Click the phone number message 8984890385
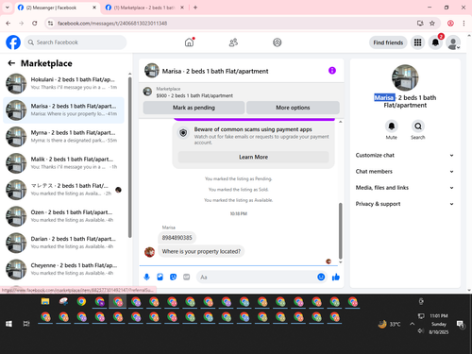The height and width of the screenshot is (354, 472). [177, 238]
